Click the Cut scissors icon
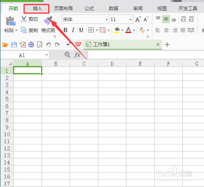The width and height of the screenshot is (204, 187). (x=24, y=19)
